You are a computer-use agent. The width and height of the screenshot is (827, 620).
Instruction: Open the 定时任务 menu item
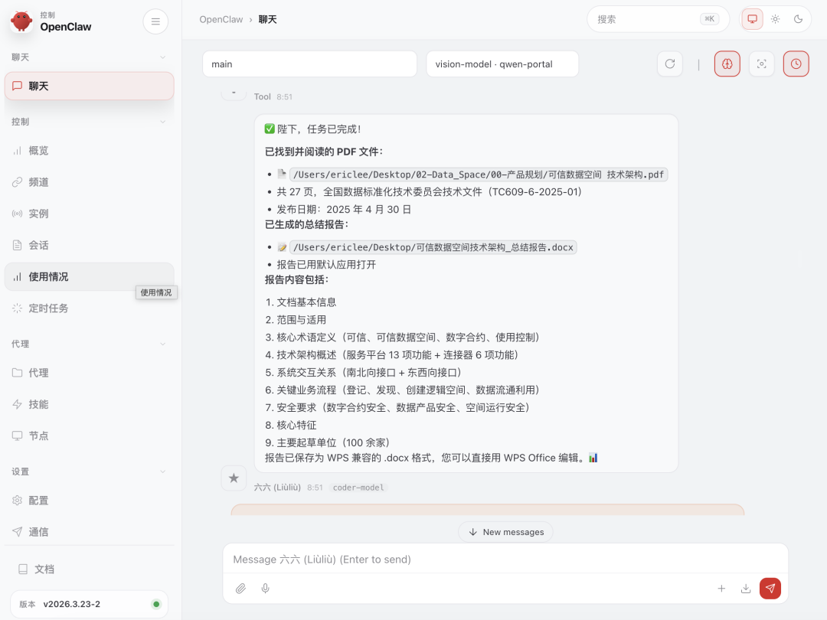pos(48,308)
